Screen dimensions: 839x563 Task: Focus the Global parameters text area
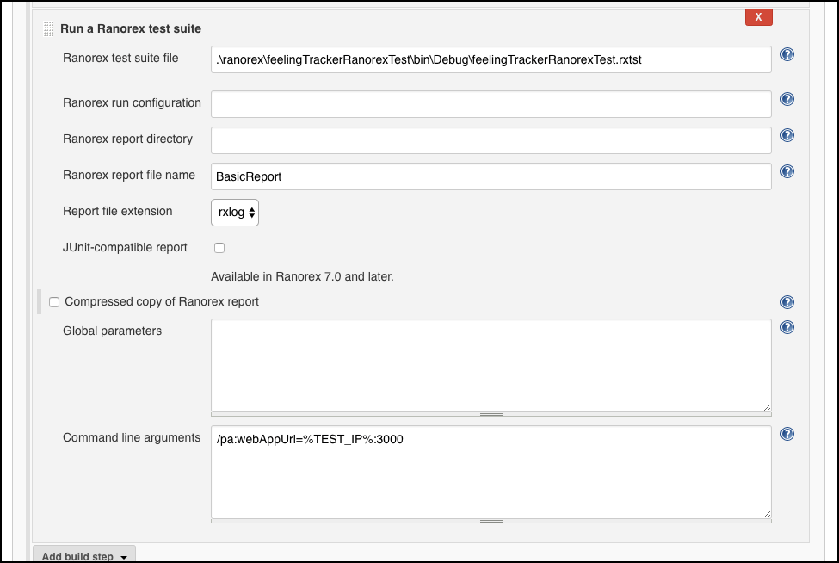491,366
